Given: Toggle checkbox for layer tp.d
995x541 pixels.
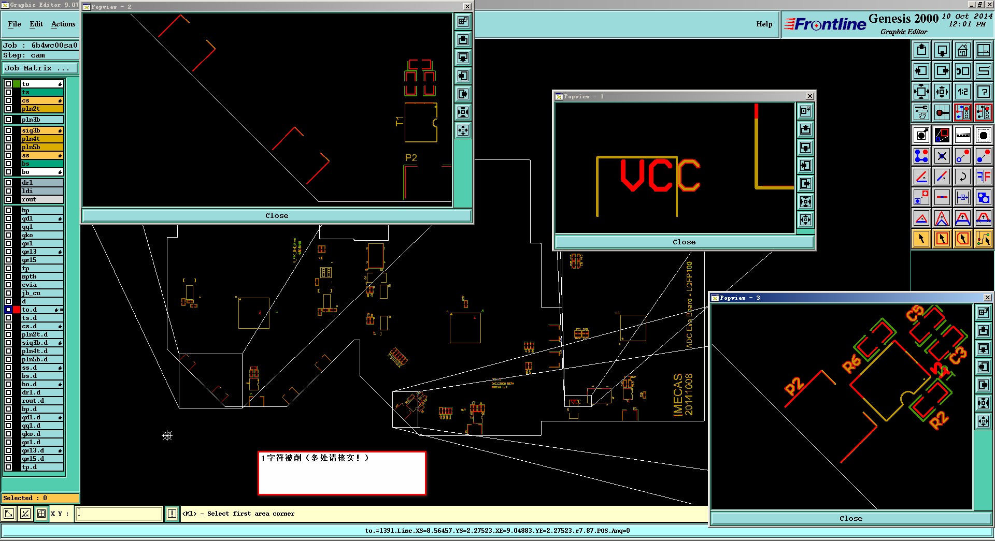Looking at the screenshot, I should (x=8, y=467).
